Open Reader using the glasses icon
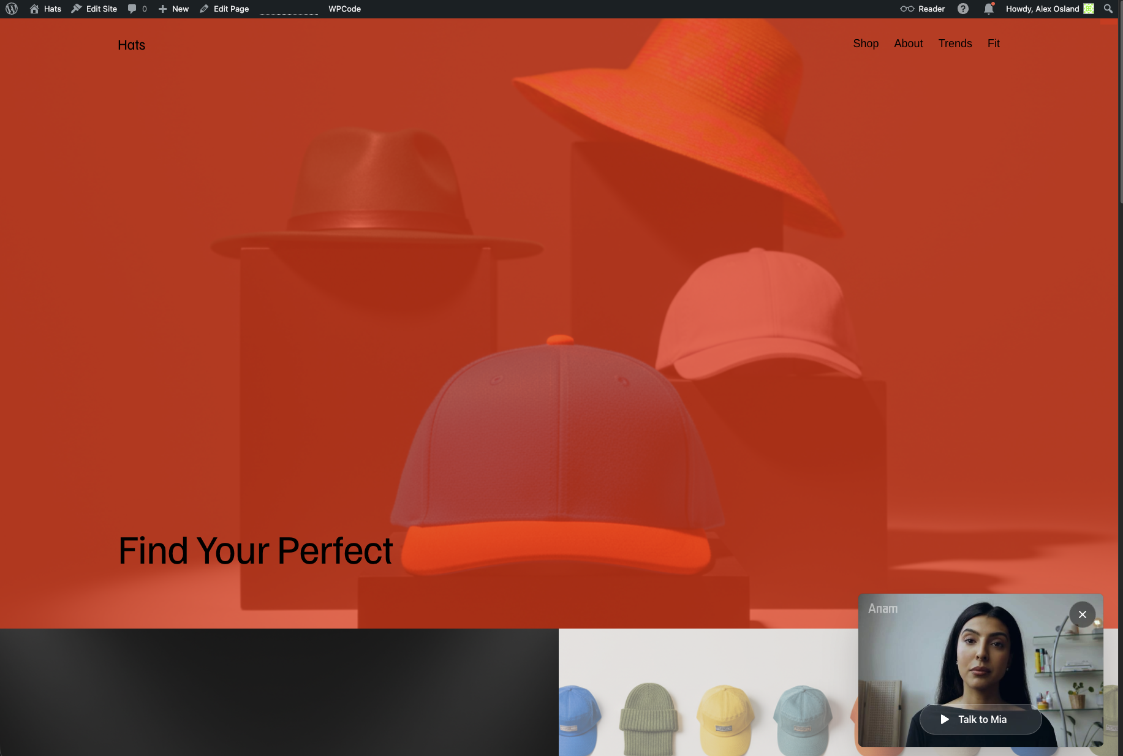The height and width of the screenshot is (756, 1123). pyautogui.click(x=907, y=9)
